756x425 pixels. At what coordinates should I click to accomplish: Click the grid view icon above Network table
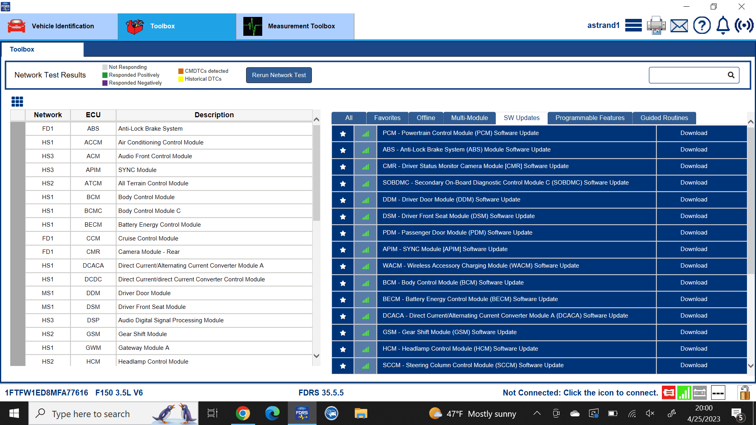17,102
